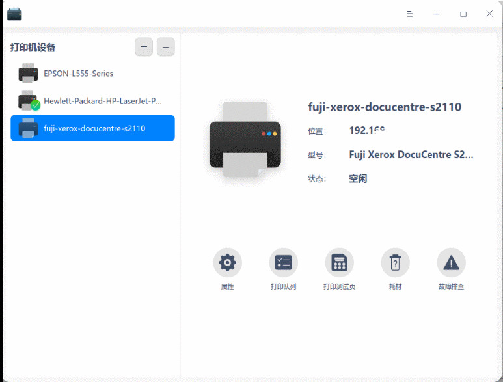Image resolution: width=503 pixels, height=382 pixels.
Task: Click the fuji-xerox printer icon in list
Action: click(x=28, y=128)
